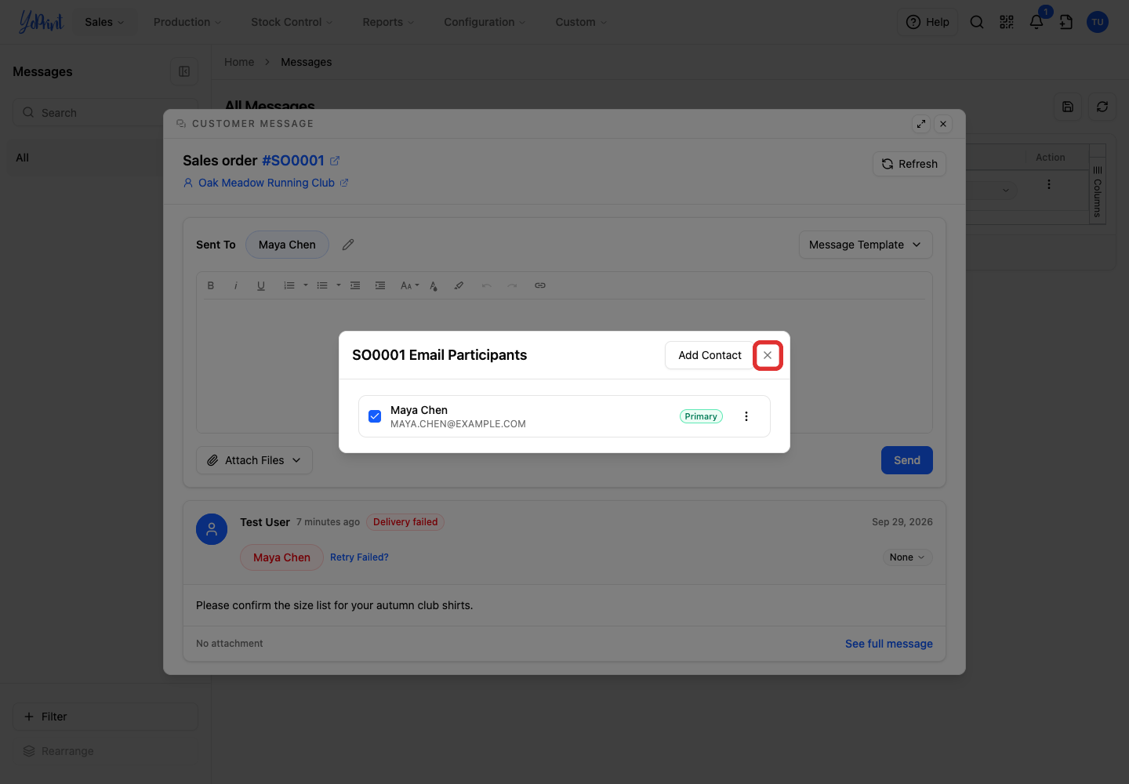Toggle bold formatting in message editor
The width and height of the screenshot is (1129, 784).
[x=211, y=285]
